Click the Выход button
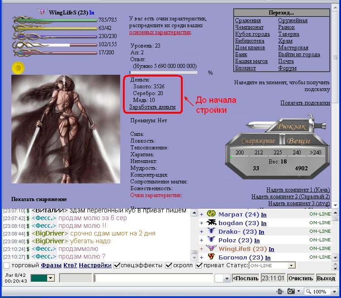Image resolution: width=341 pixels, height=298 pixels. click(326, 278)
